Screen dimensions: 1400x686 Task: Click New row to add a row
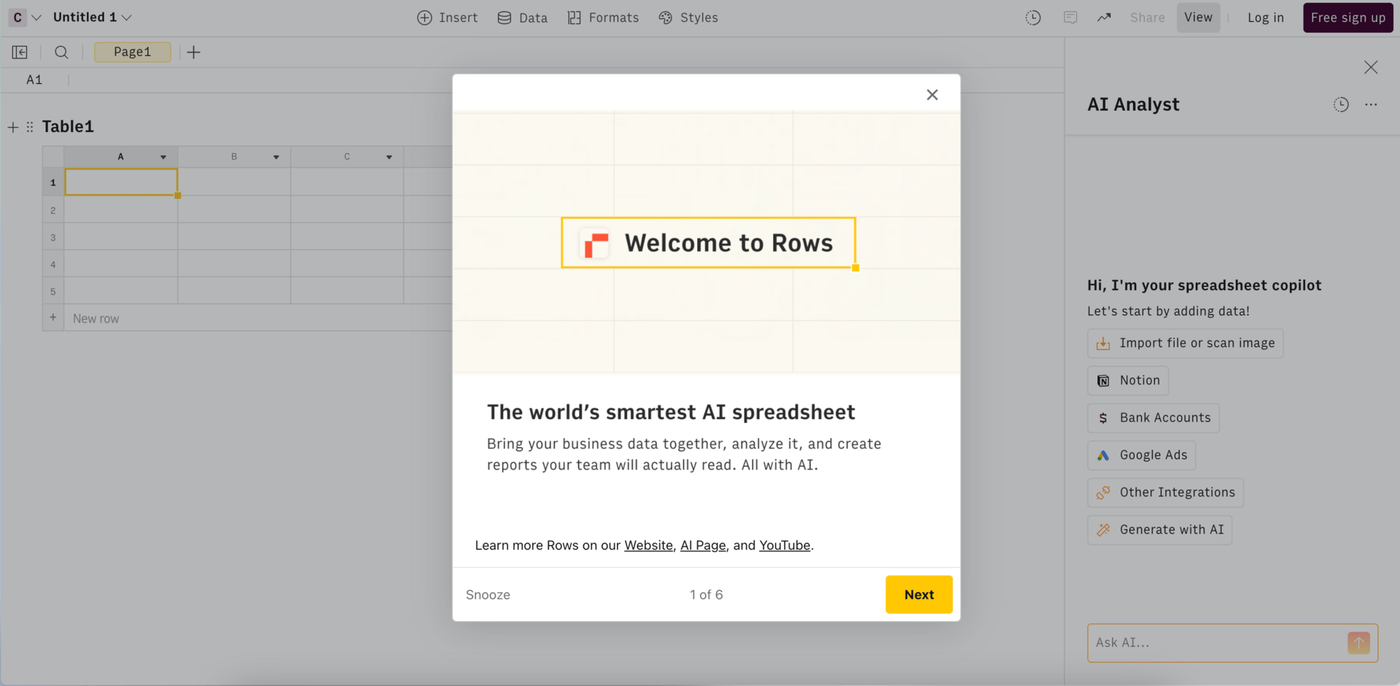coord(96,319)
